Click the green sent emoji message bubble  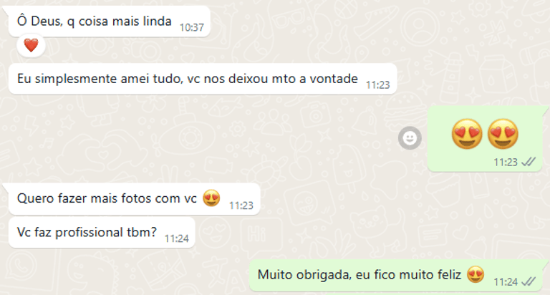click(x=485, y=139)
